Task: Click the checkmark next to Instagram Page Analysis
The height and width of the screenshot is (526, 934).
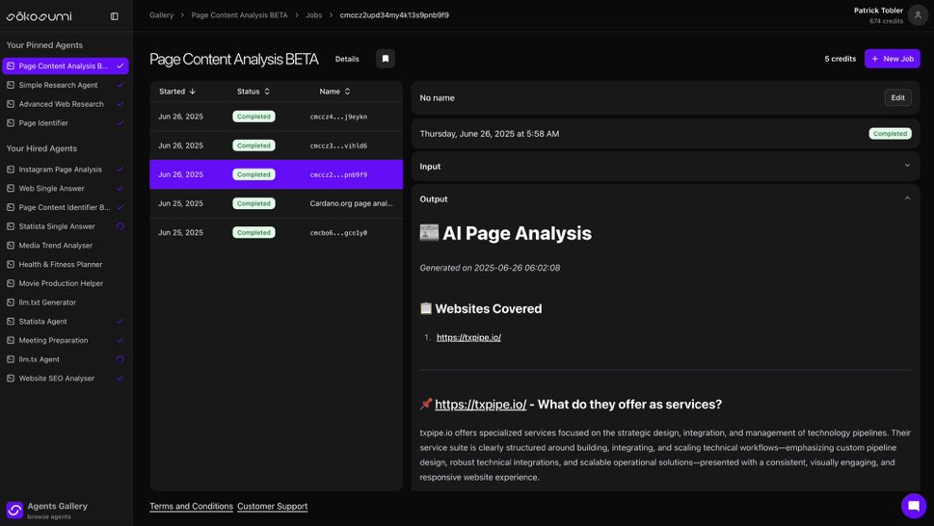Action: tap(120, 170)
